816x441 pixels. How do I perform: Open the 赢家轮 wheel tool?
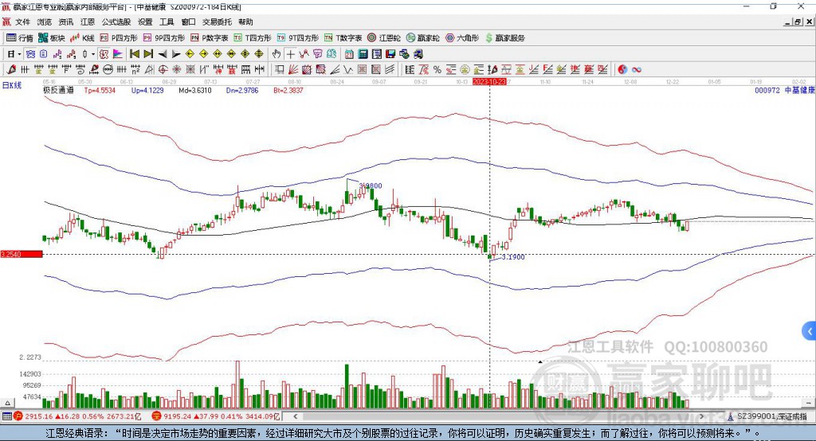pos(422,38)
